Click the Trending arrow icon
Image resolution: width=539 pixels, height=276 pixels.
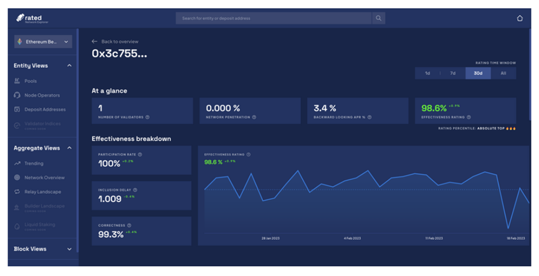point(17,163)
